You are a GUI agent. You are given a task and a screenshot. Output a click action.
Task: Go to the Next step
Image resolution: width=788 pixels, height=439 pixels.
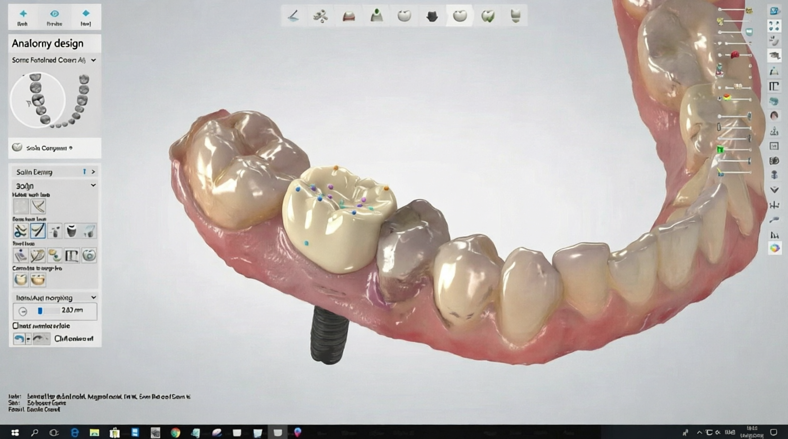(86, 17)
